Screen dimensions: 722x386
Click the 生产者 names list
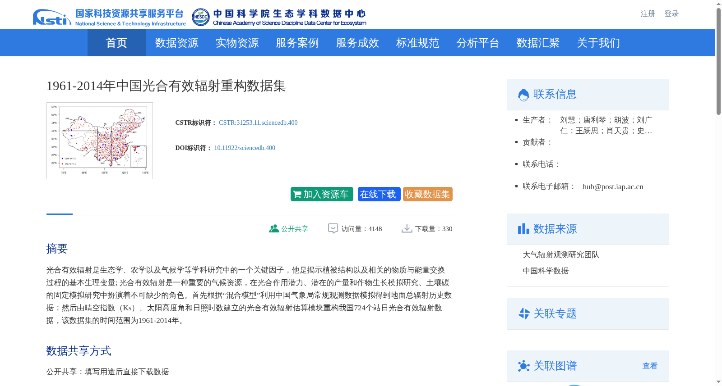[x=606, y=126]
